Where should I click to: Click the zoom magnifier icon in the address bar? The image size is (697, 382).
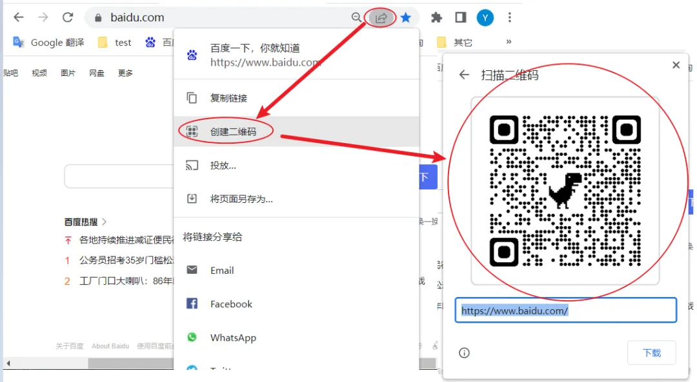point(357,17)
